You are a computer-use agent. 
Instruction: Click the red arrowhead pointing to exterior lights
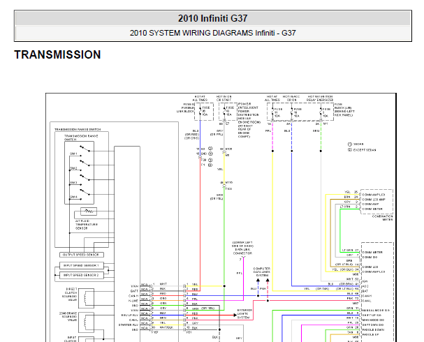[x=235, y=315]
